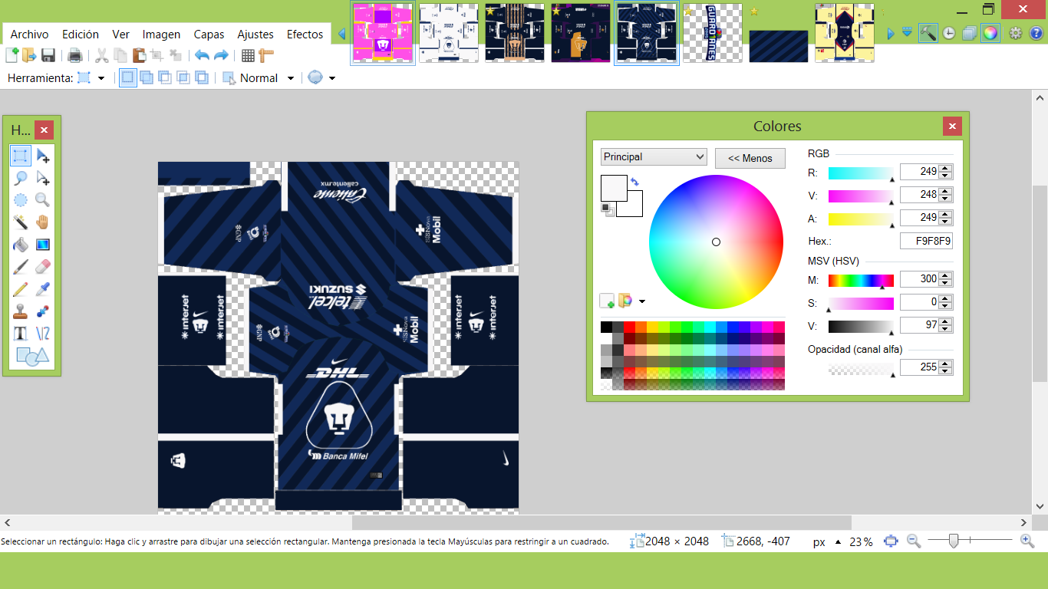The width and height of the screenshot is (1048, 589).
Task: Open the Principal color selector dropdown
Action: (654, 156)
